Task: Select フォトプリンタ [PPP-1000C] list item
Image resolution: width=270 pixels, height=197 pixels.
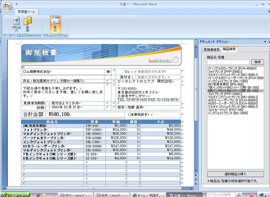Action: (225, 94)
